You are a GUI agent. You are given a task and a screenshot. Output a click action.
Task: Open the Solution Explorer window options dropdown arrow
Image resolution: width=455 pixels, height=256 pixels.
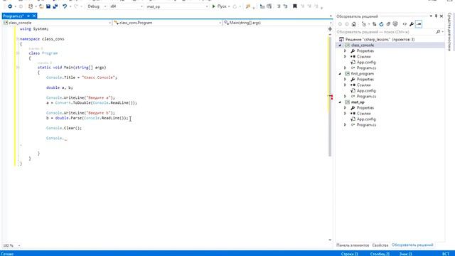click(x=431, y=16)
